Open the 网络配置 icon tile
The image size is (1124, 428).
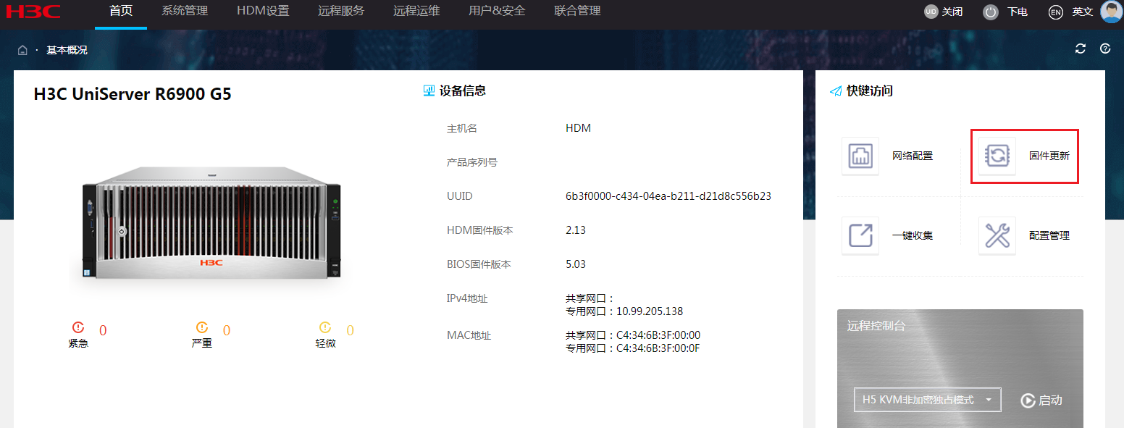860,156
